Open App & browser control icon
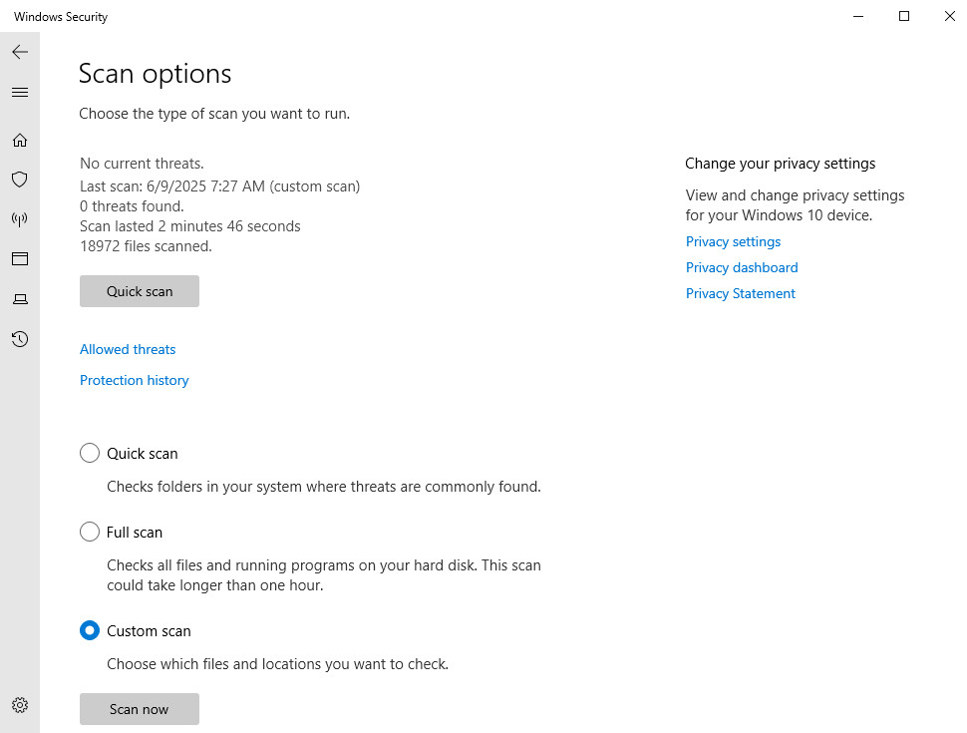 tap(20, 258)
